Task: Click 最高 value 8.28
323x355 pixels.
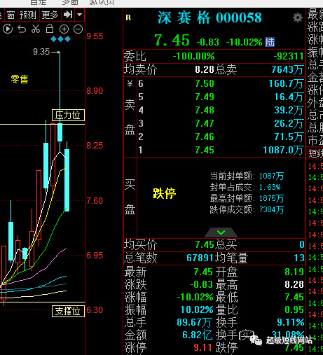Action: point(294,284)
